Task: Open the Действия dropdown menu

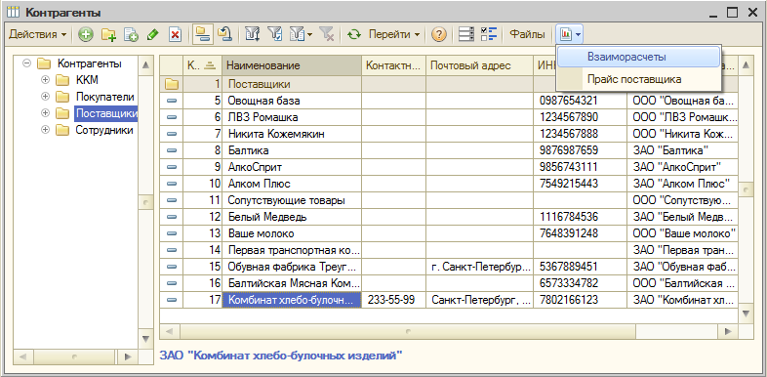Action: coord(38,34)
